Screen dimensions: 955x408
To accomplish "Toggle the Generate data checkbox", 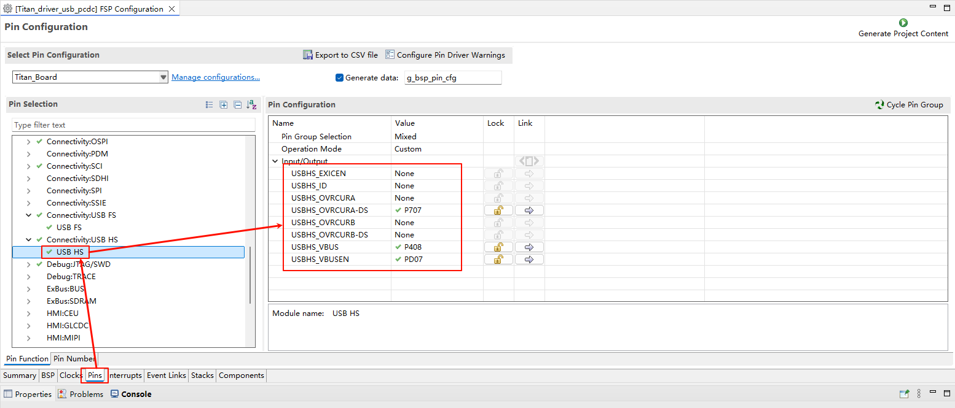I will tap(339, 78).
